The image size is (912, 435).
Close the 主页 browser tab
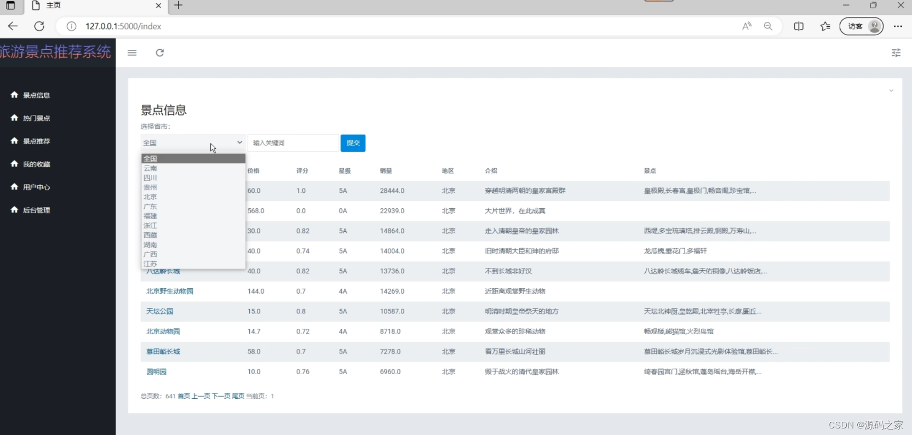(x=158, y=5)
